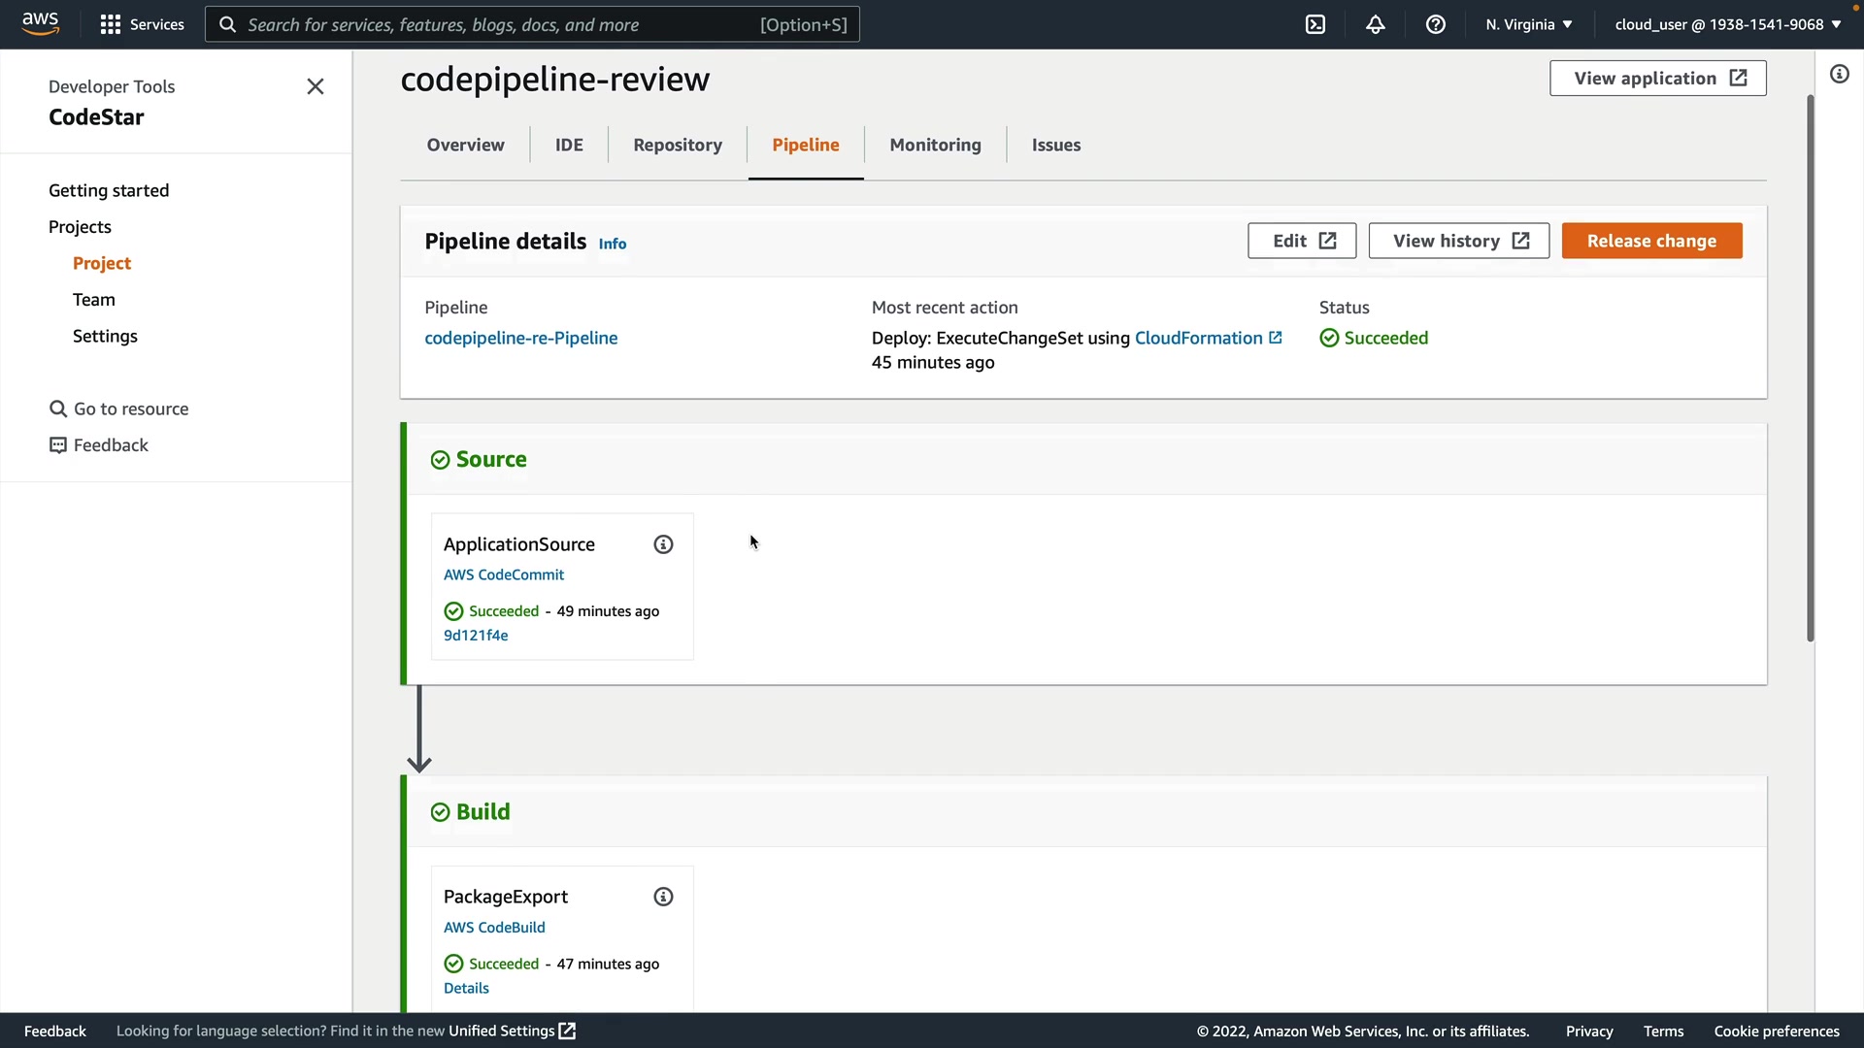Open right-side info panel icon
The width and height of the screenshot is (1864, 1048).
pyautogui.click(x=1839, y=75)
